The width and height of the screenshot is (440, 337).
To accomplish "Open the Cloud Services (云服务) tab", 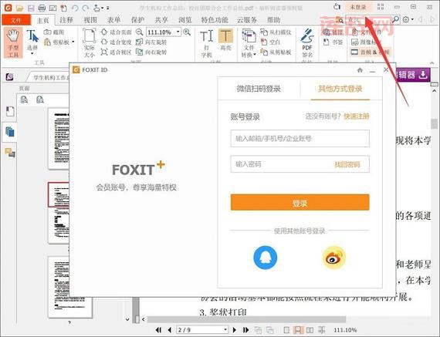I will click(247, 20).
